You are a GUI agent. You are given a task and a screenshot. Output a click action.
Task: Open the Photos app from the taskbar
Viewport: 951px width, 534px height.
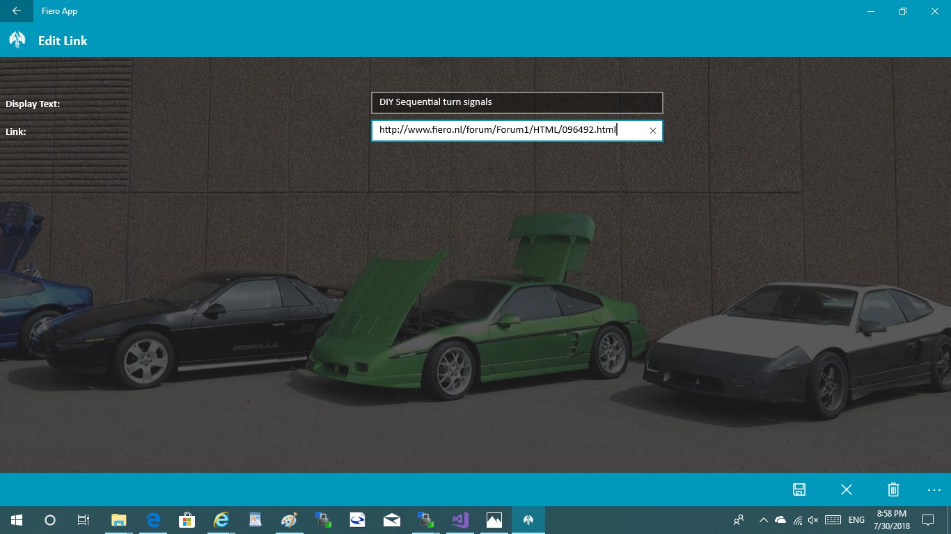(x=494, y=520)
